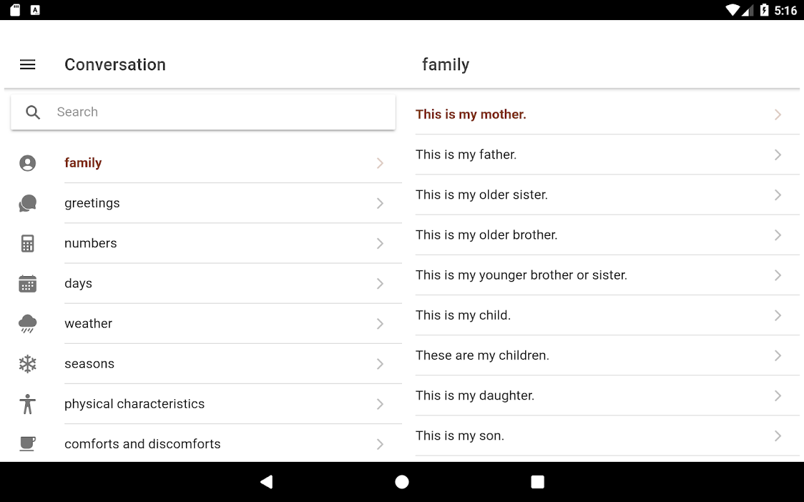Select the numbers calculator icon
The width and height of the screenshot is (804, 502).
tap(28, 243)
